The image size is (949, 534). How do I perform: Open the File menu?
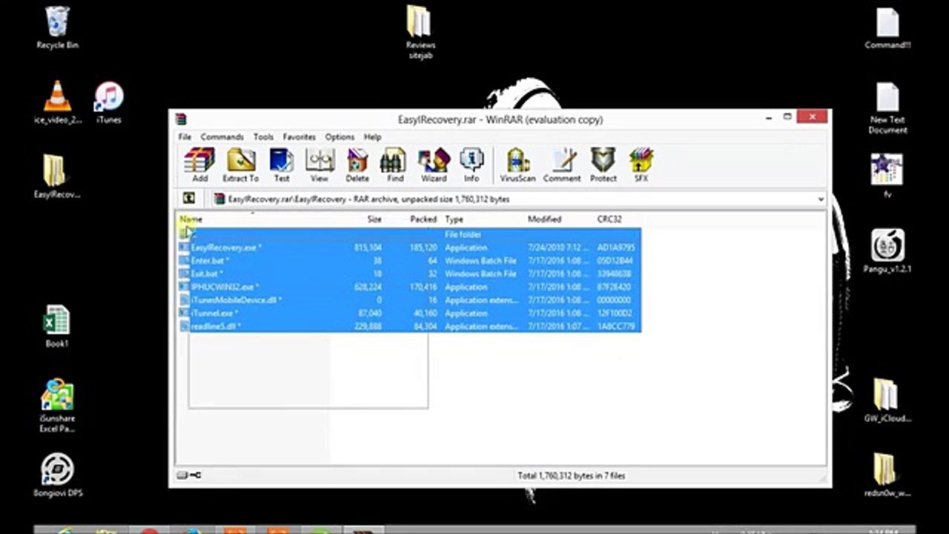[185, 137]
